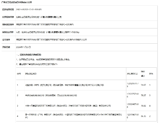
Task: Click the bidder name in table row 2
Action: coord(51,95)
